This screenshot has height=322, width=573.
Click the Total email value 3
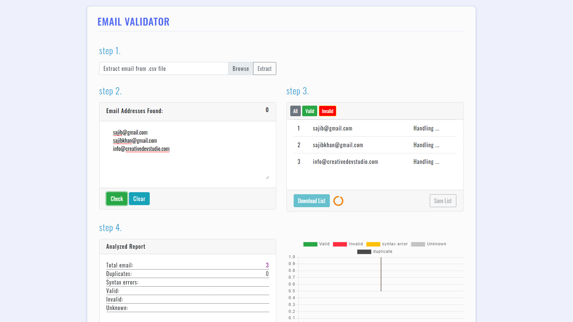267,265
